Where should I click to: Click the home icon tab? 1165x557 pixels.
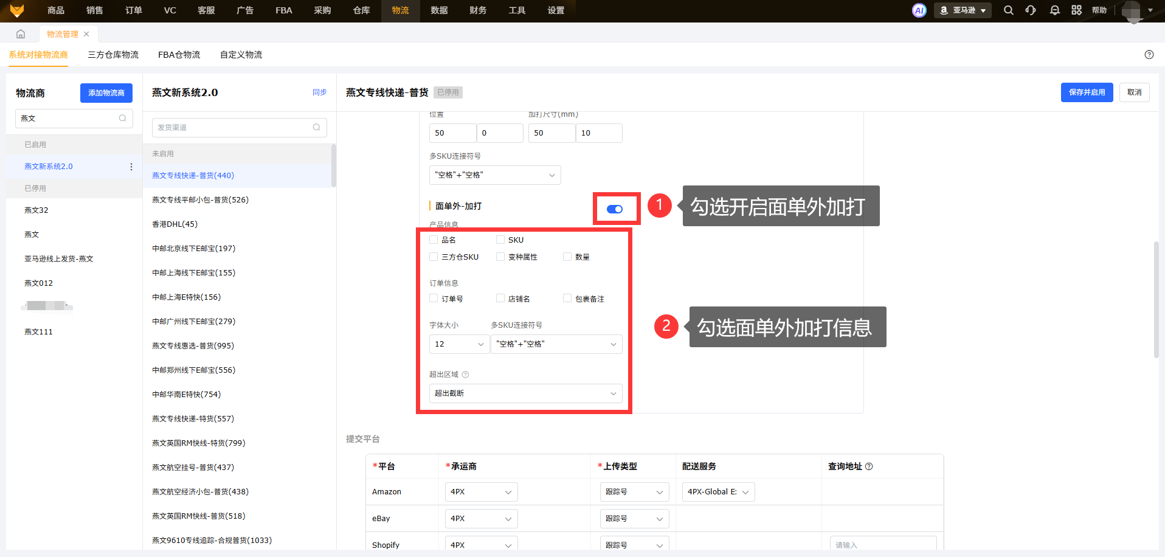pos(21,34)
